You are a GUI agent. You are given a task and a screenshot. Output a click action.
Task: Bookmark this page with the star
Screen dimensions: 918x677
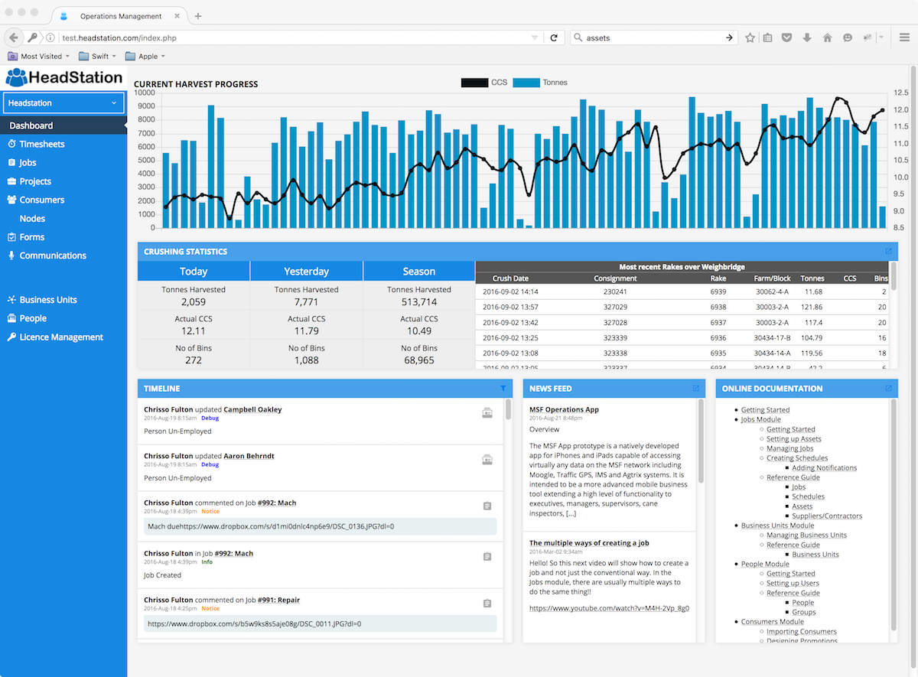click(750, 37)
